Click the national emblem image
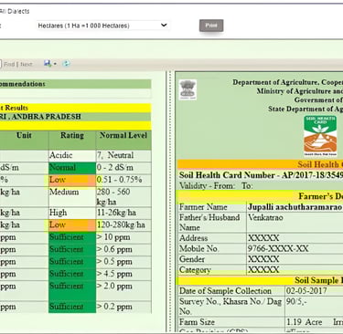343x334 pixels. [188, 89]
